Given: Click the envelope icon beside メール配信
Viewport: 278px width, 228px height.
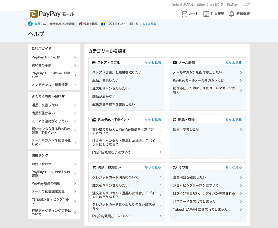Looking at the screenshot, I should (175, 63).
